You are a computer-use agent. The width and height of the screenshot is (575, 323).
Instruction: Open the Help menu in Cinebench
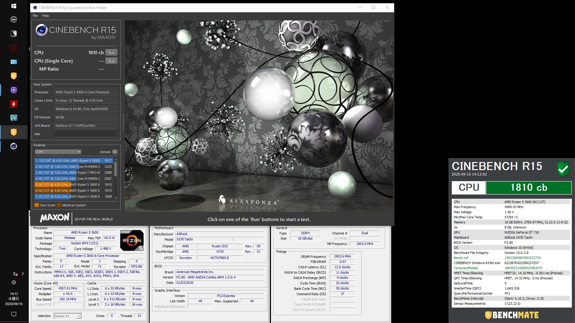click(45, 16)
